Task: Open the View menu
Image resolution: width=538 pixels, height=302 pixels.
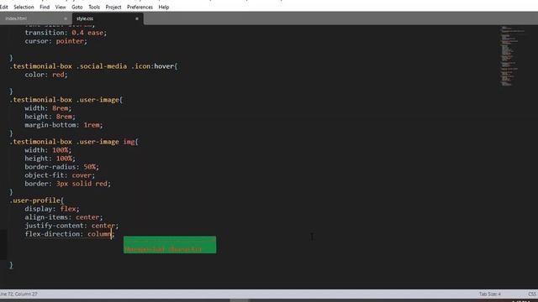Action: coord(61,7)
